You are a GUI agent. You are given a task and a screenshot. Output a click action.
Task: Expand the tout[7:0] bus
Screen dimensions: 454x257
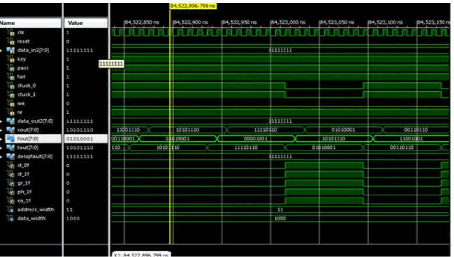tap(1, 148)
